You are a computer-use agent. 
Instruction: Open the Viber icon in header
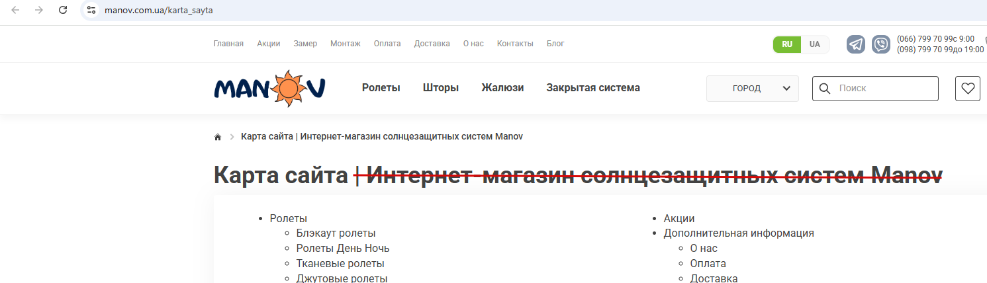tap(880, 44)
